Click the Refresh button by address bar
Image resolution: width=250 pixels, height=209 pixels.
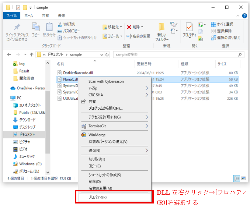(107, 55)
